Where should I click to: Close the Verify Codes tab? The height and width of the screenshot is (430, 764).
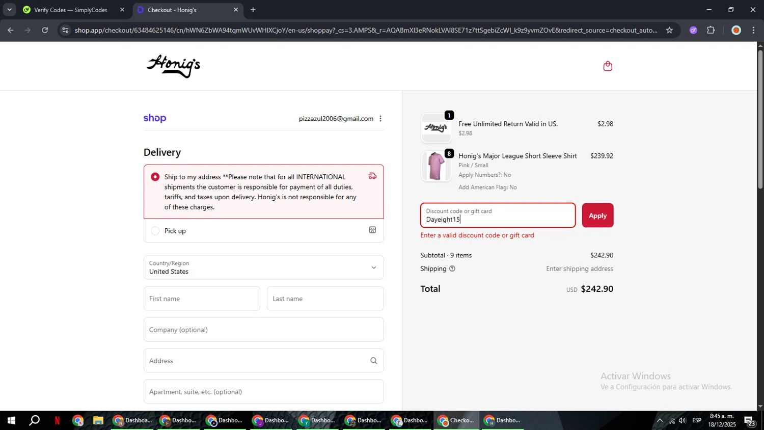122,10
